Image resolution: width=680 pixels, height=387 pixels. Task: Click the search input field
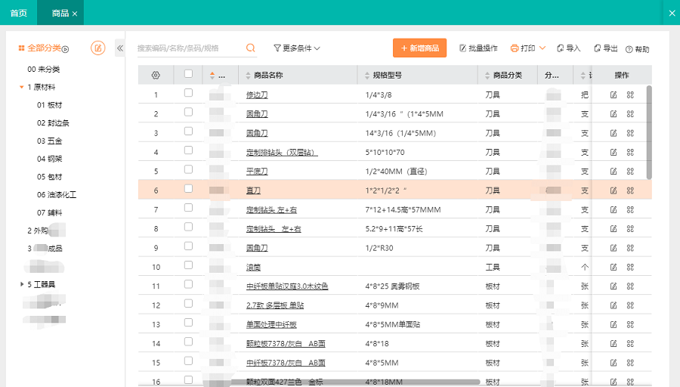tap(189, 48)
